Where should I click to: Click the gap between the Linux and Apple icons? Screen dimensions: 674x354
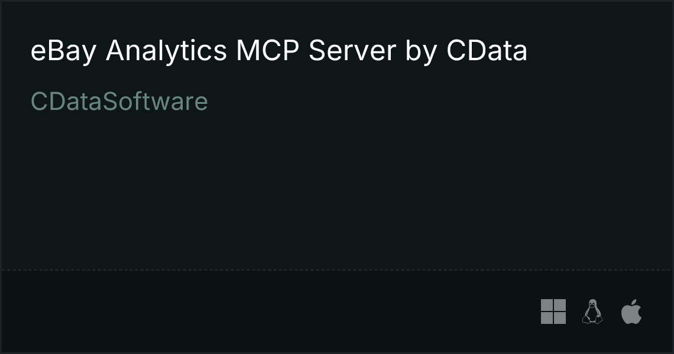(612, 312)
